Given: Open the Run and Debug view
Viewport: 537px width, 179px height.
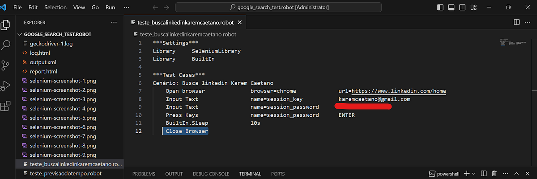Looking at the screenshot, I should tap(6, 86).
